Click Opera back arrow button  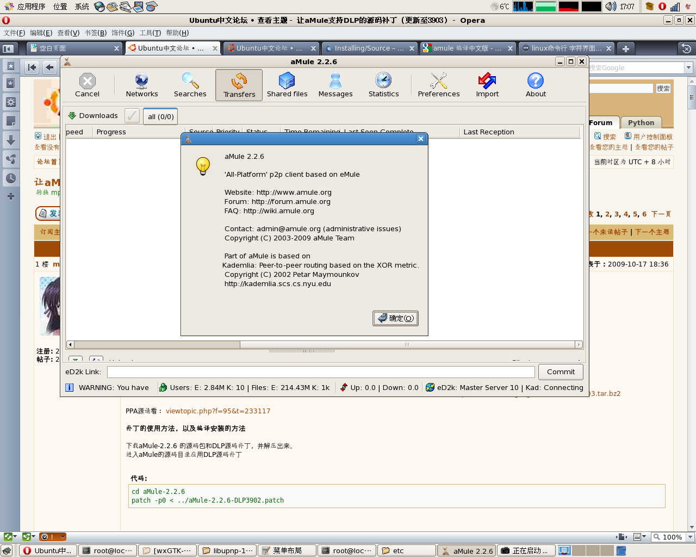(50, 67)
